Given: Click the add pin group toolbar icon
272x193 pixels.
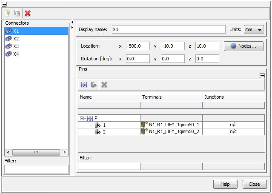Looking at the screenshot, I should coord(84,85).
